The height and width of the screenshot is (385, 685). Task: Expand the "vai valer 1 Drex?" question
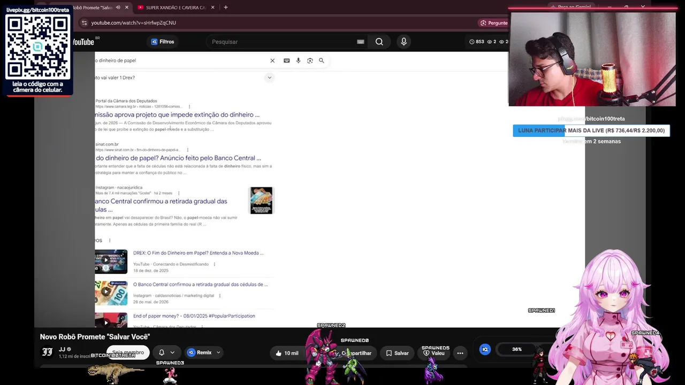tap(270, 78)
